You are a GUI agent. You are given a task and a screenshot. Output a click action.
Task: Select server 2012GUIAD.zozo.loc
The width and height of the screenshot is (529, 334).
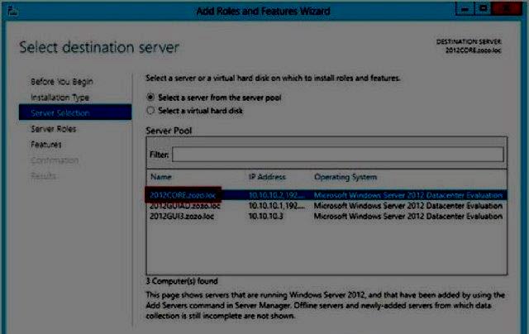tap(185, 206)
